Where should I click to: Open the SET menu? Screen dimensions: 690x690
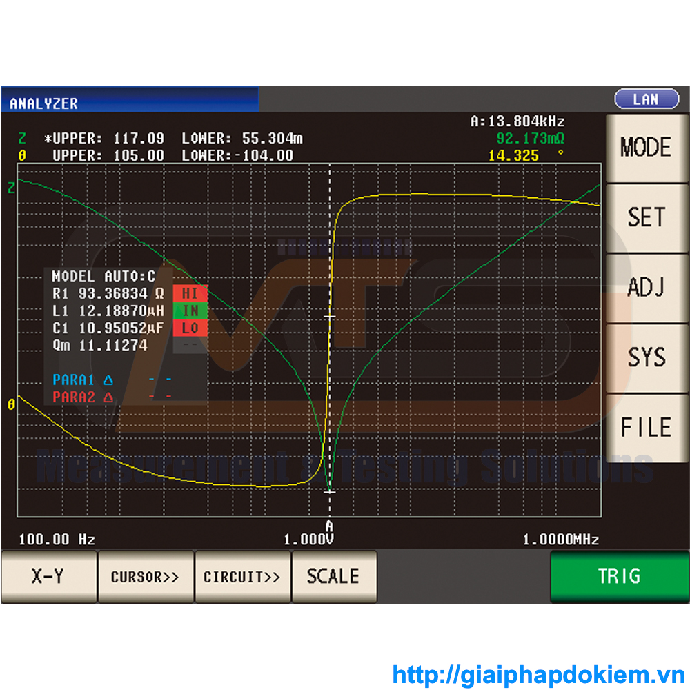tap(646, 217)
